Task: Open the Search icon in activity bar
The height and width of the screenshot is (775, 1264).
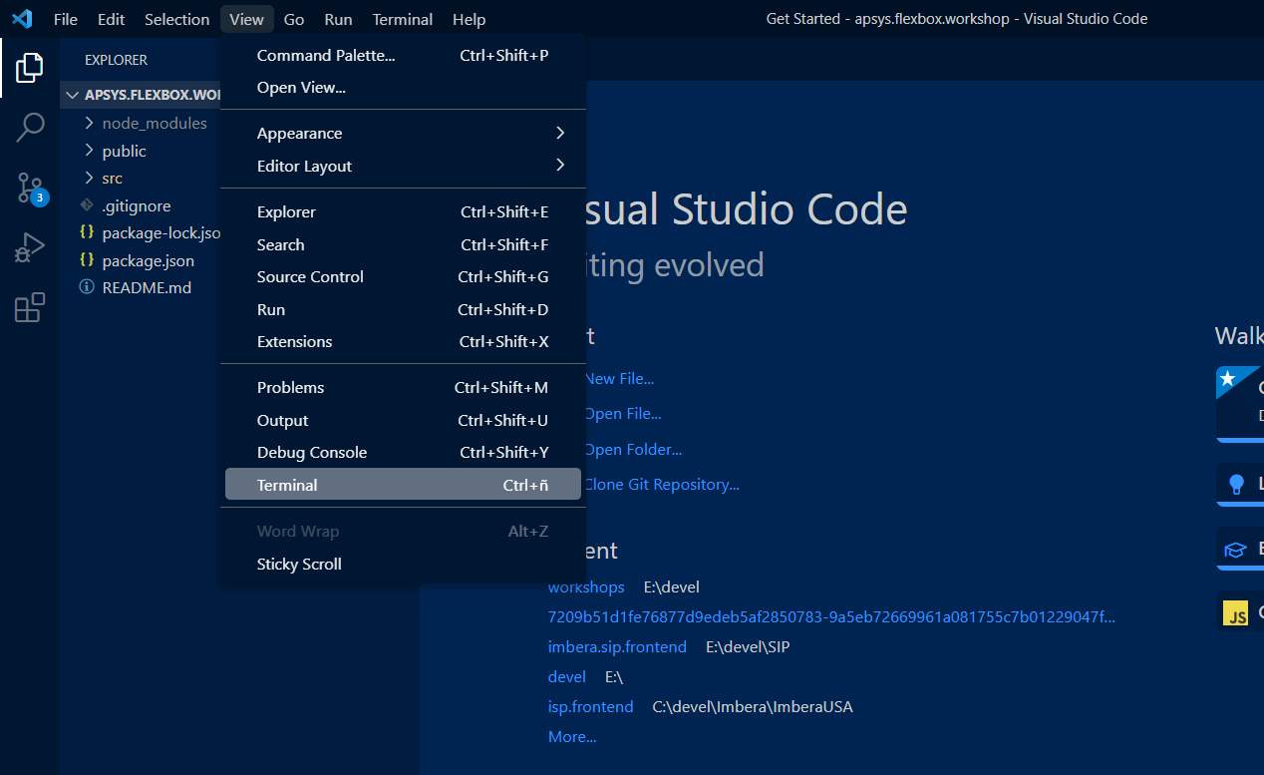Action: (30, 128)
